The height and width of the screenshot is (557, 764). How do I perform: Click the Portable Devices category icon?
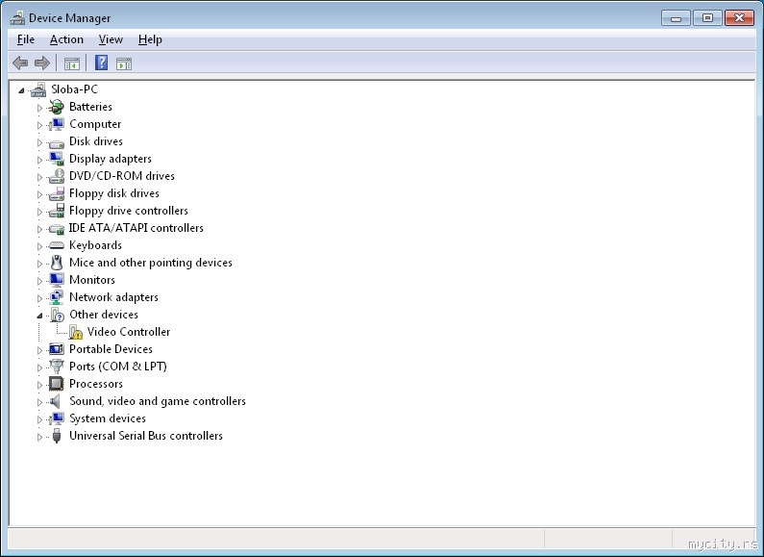click(57, 349)
